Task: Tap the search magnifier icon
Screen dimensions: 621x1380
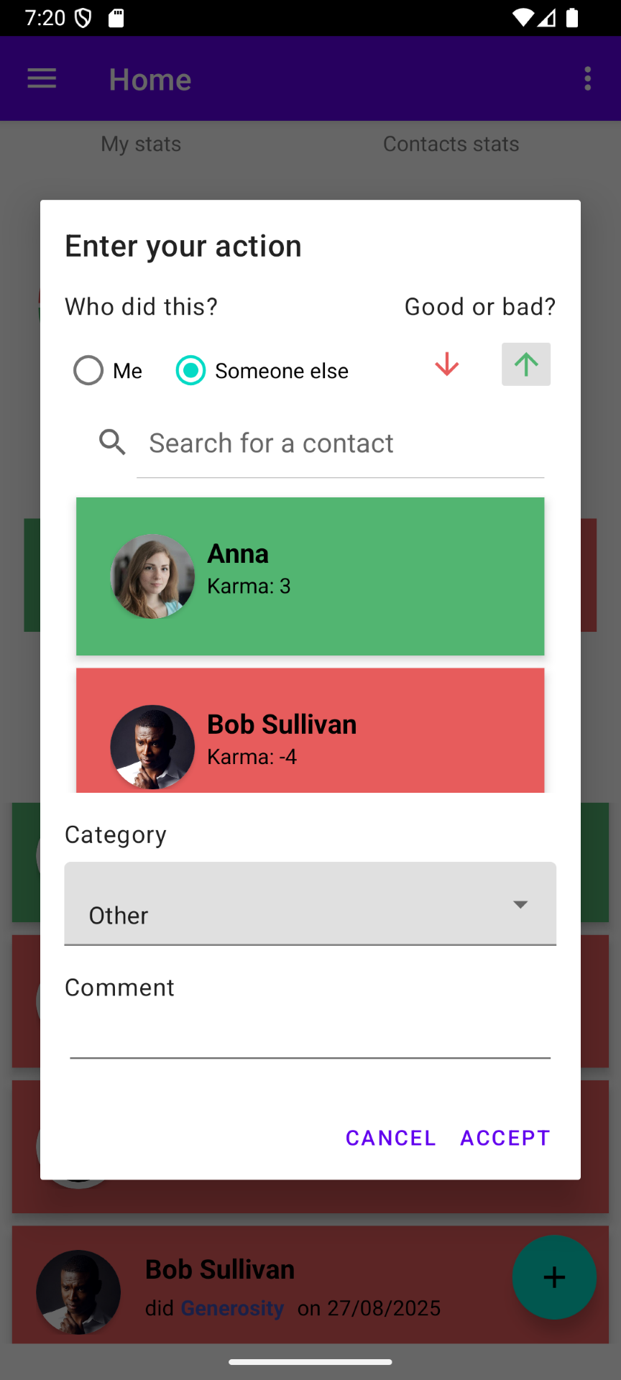Action: point(112,443)
